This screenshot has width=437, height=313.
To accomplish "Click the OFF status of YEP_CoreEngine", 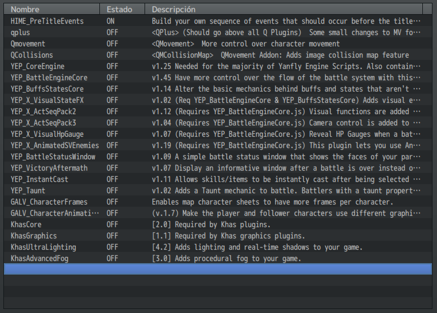I will (x=112, y=67).
